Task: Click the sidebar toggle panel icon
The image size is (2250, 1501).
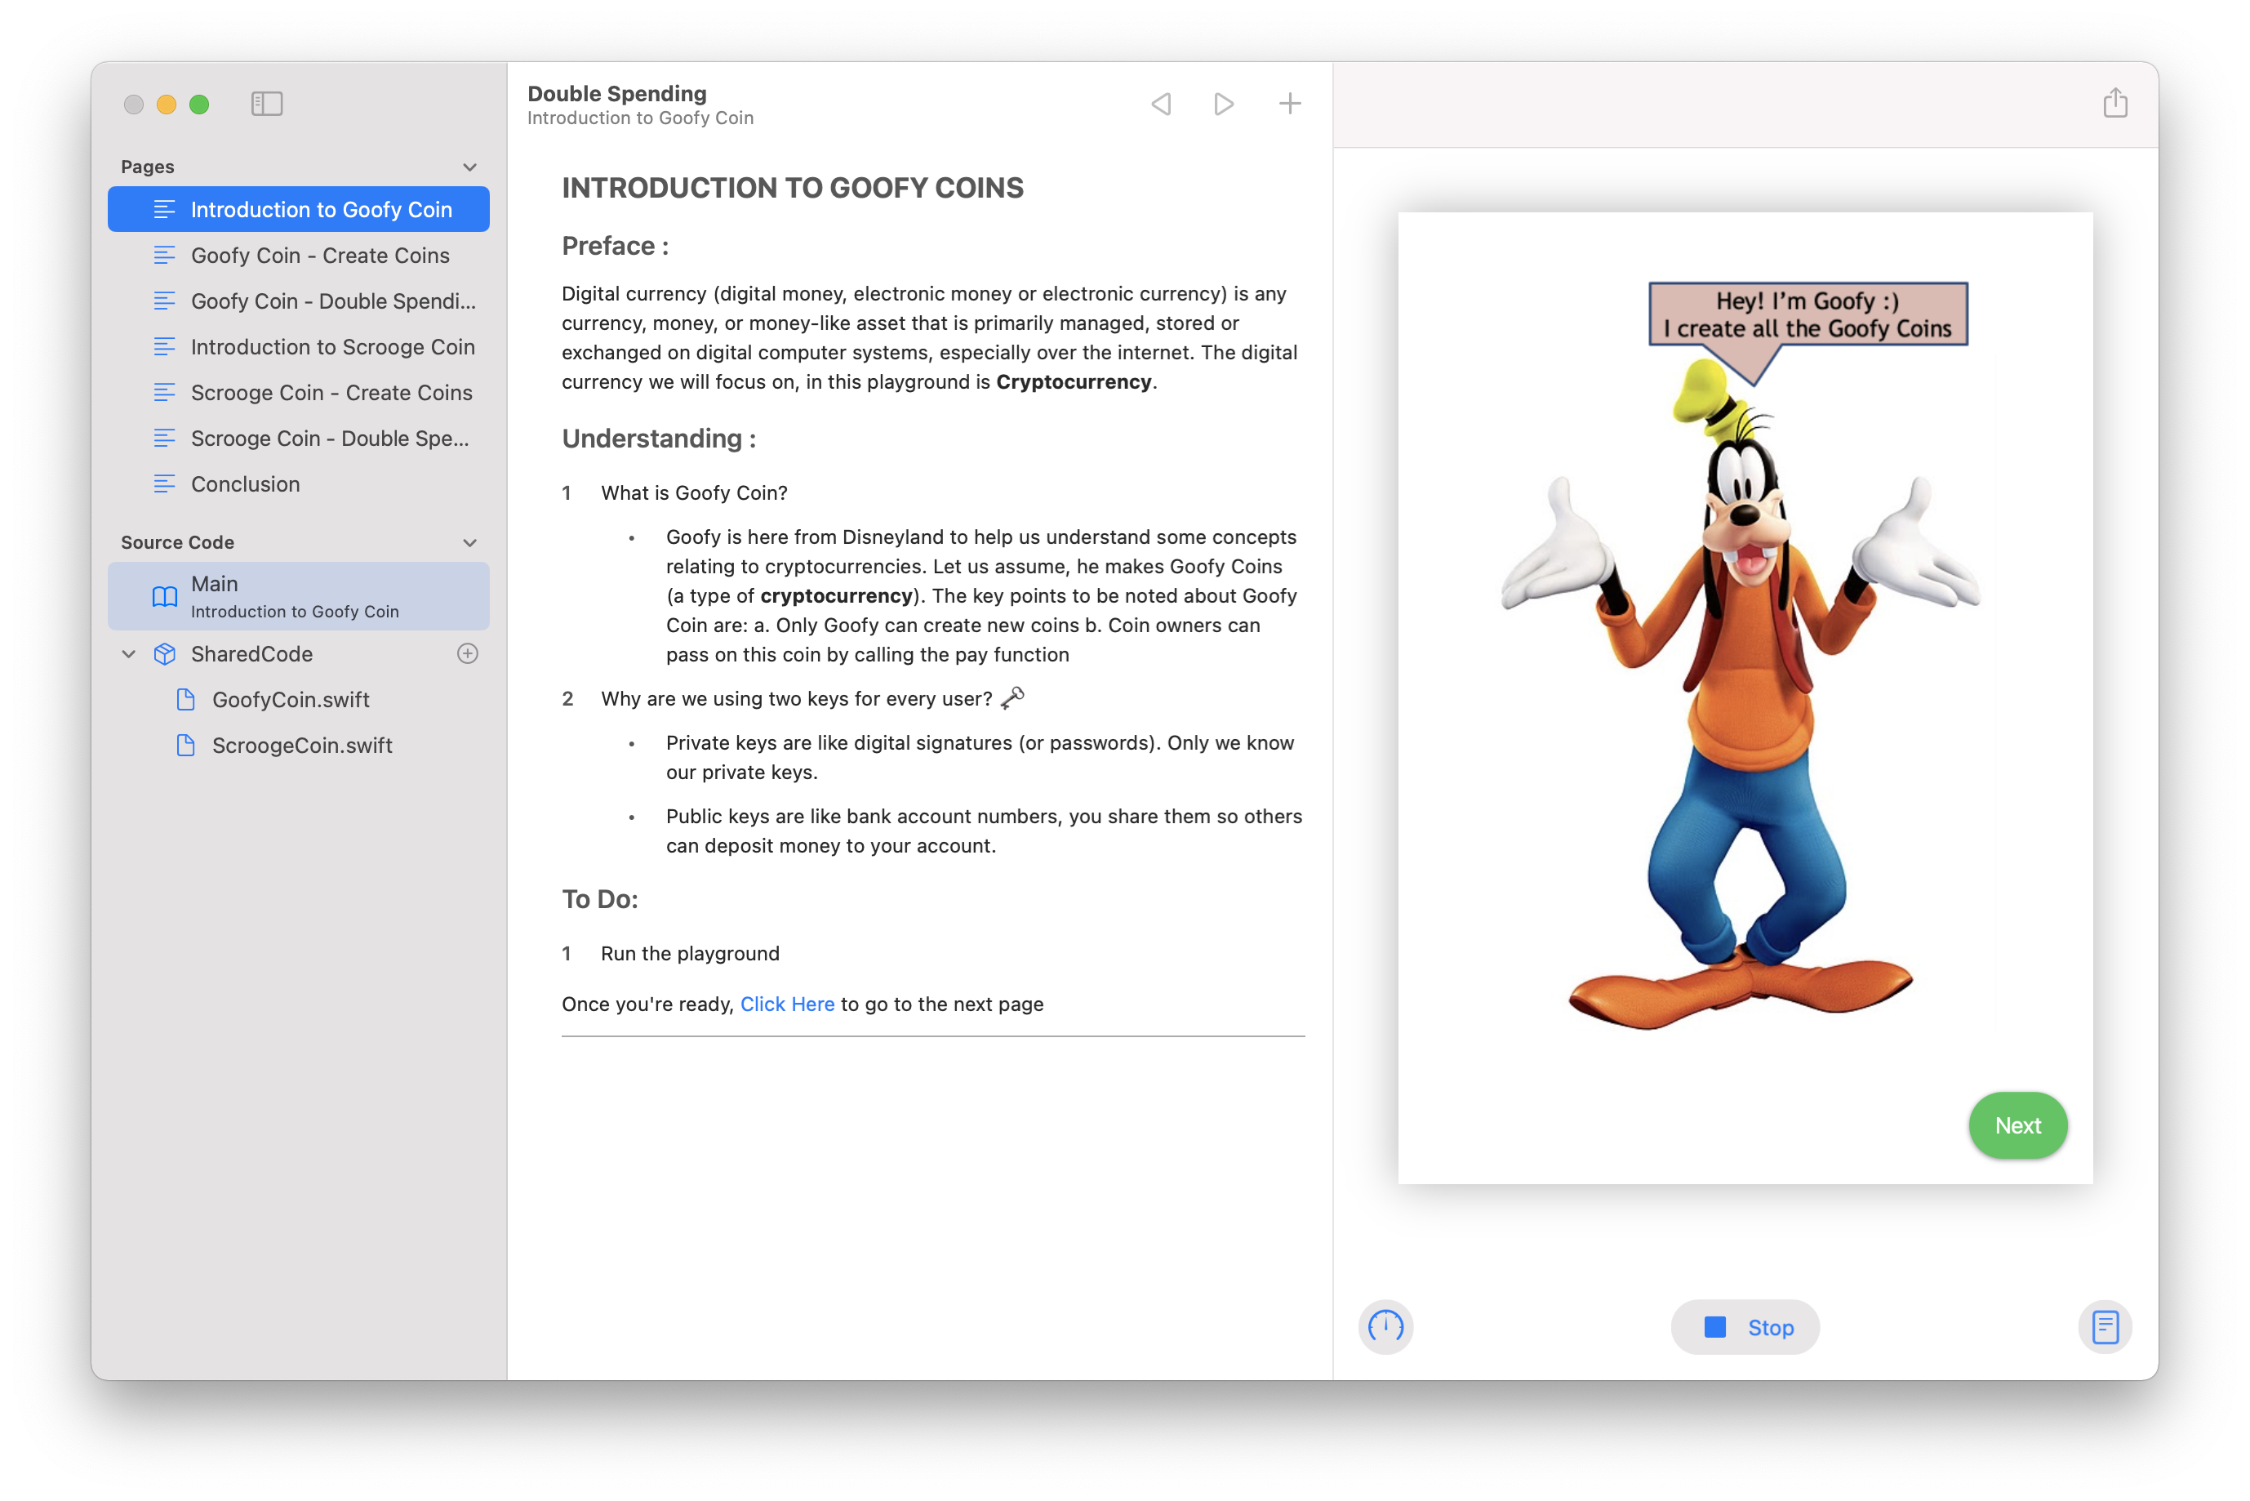Action: click(x=269, y=104)
